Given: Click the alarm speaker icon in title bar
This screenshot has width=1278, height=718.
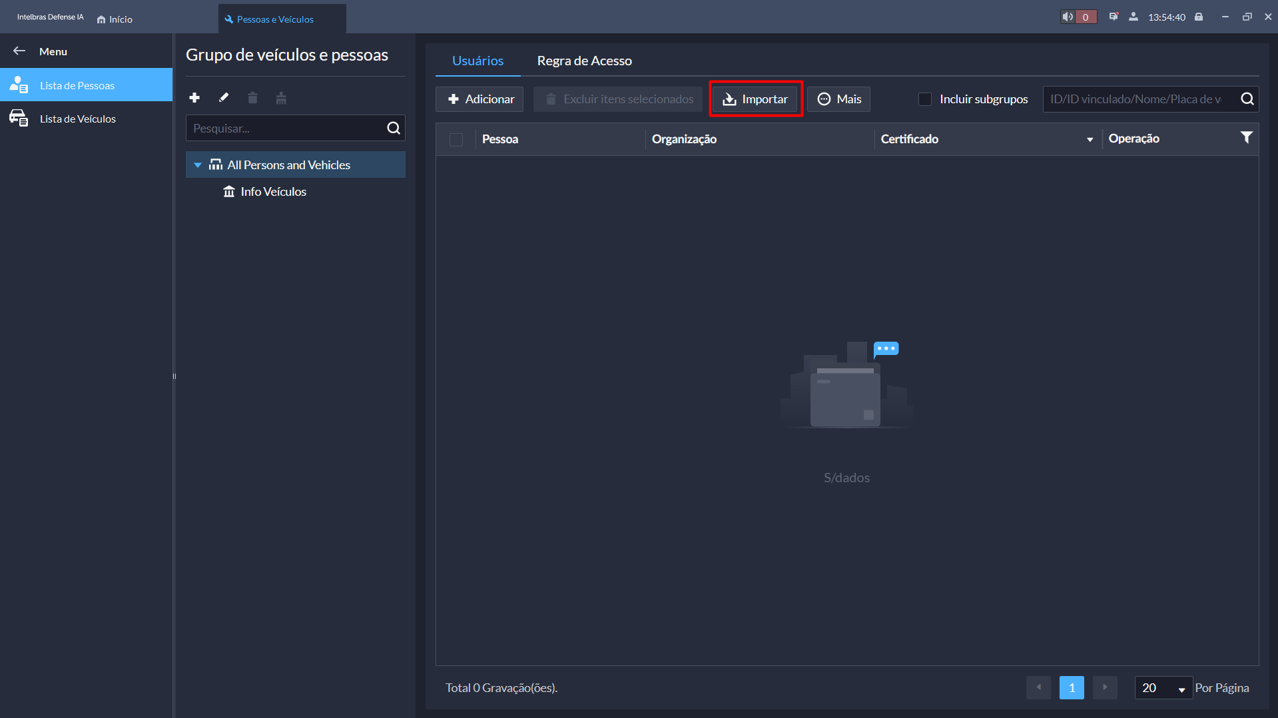Looking at the screenshot, I should [1068, 17].
